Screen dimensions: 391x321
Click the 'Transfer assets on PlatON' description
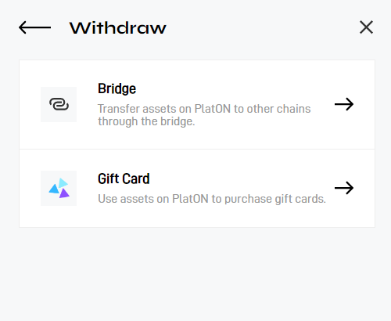(204, 115)
